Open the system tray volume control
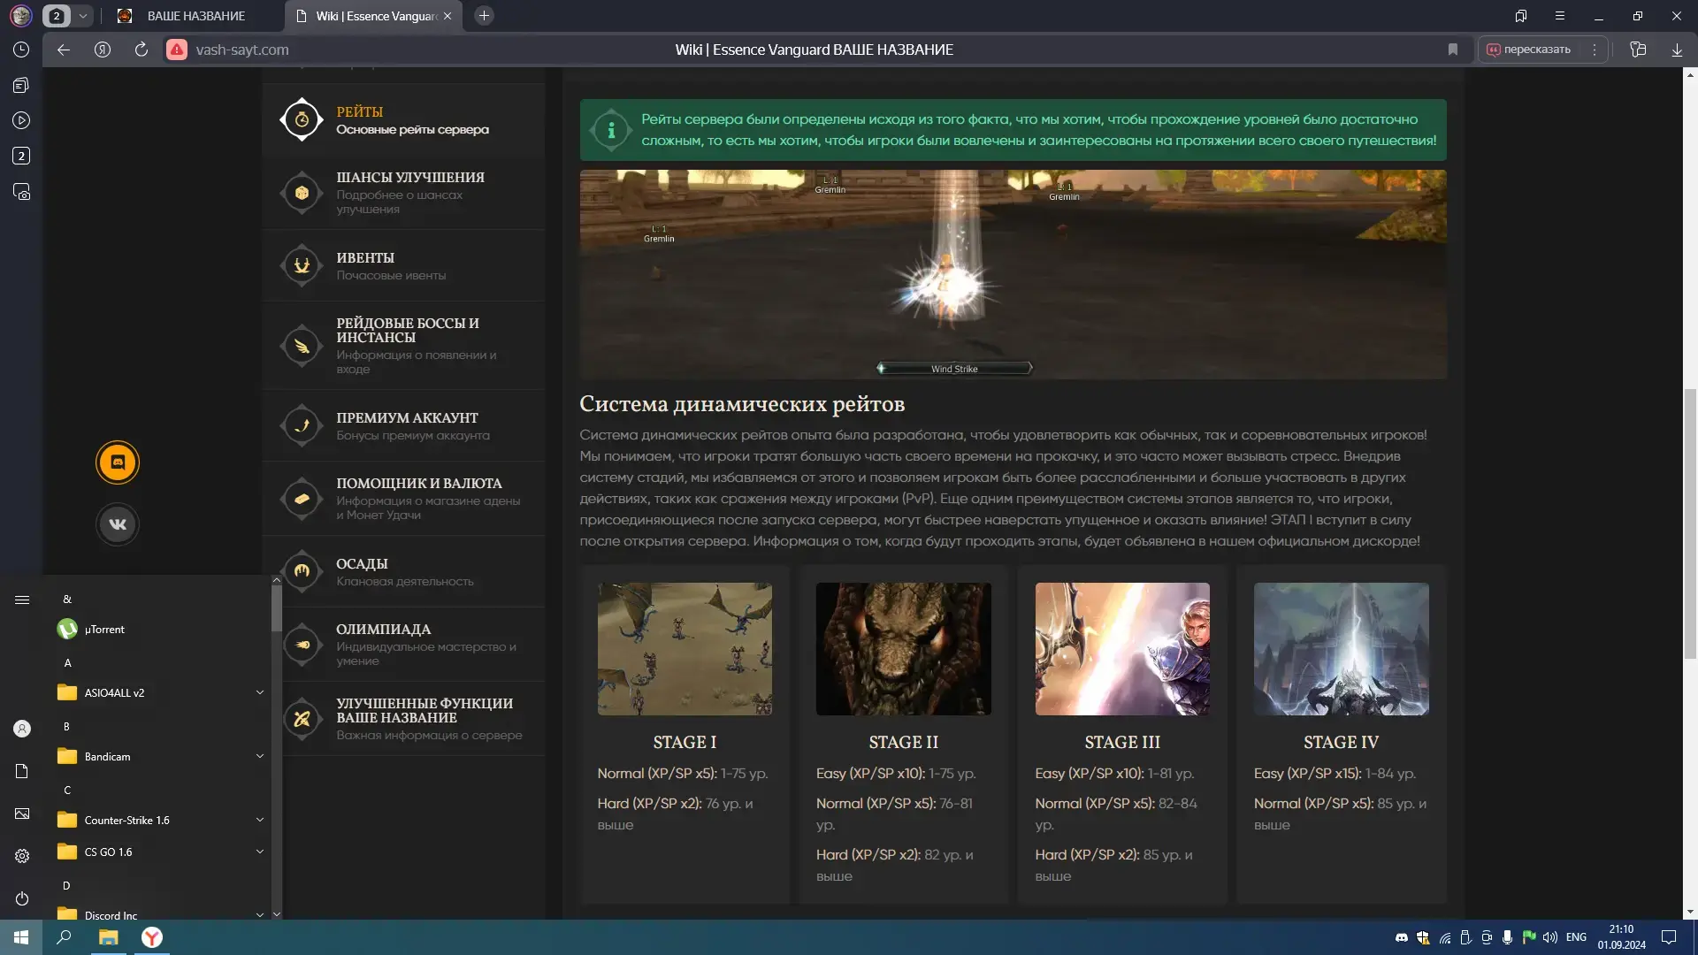The height and width of the screenshot is (955, 1698). click(1549, 937)
